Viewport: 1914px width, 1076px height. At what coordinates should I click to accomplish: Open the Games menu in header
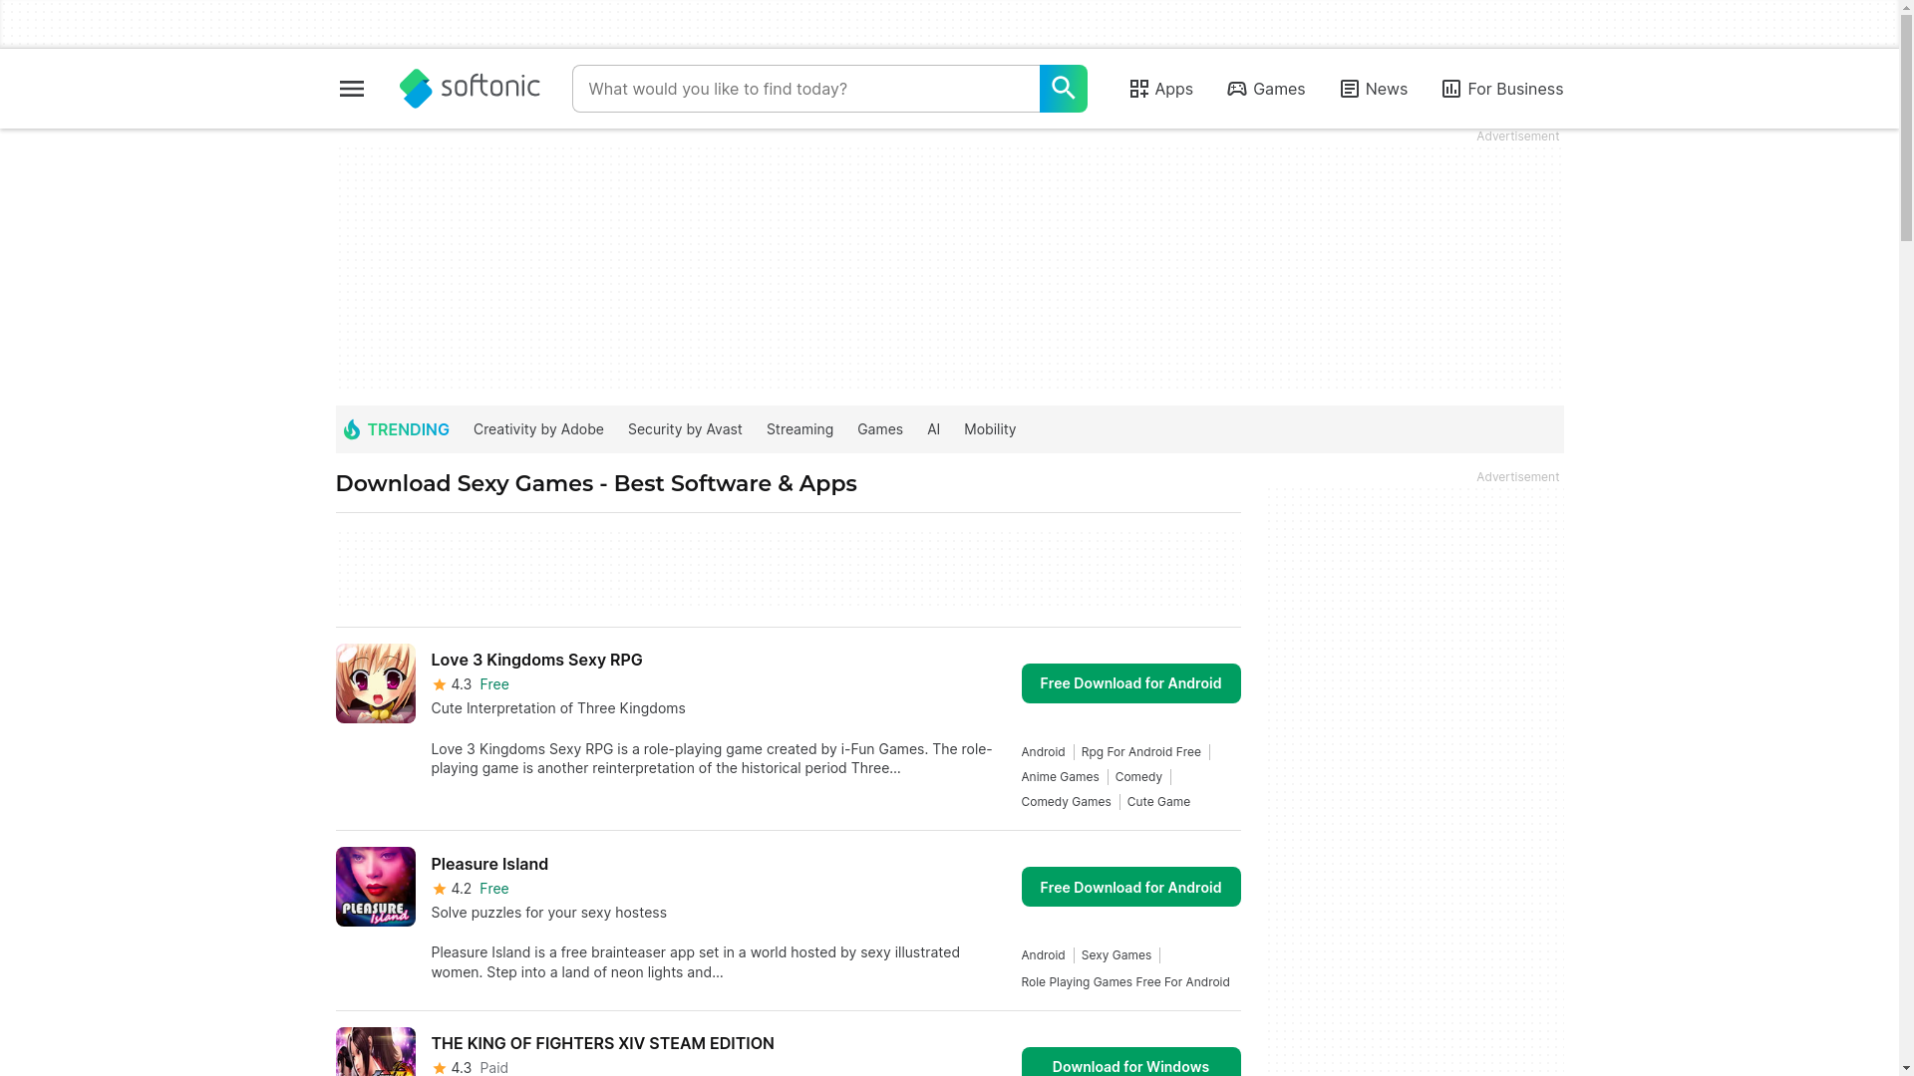pos(1266,89)
